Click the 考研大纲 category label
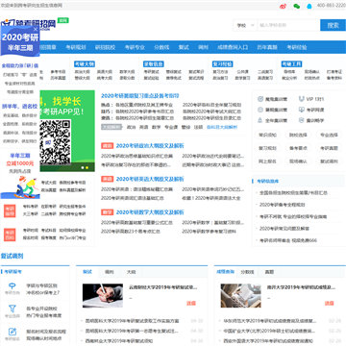Image resolution: width=346 pixels, height=346 pixels. [85, 63]
